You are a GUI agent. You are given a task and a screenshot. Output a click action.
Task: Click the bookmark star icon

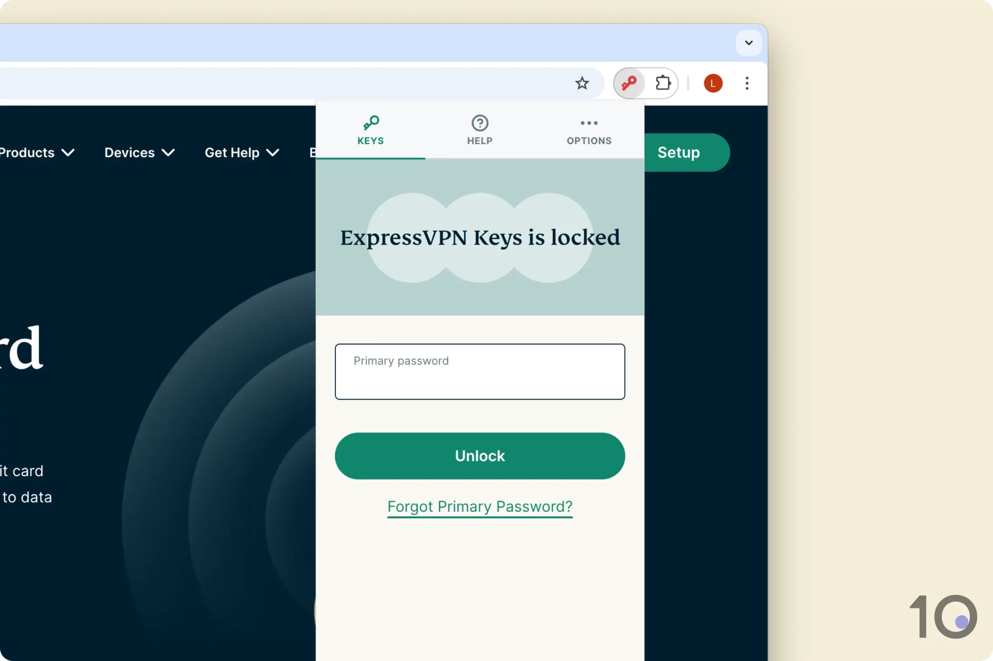coord(582,83)
